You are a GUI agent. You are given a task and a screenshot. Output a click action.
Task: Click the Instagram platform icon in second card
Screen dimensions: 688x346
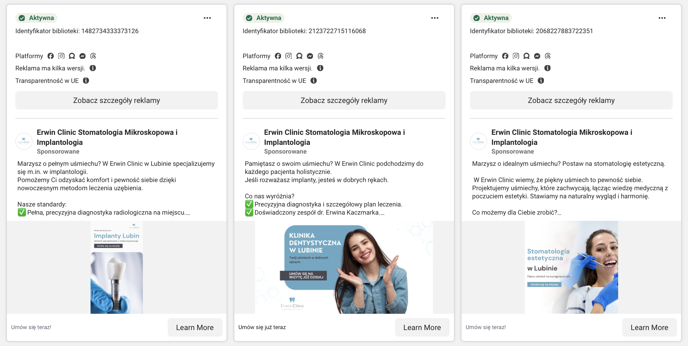[289, 56]
